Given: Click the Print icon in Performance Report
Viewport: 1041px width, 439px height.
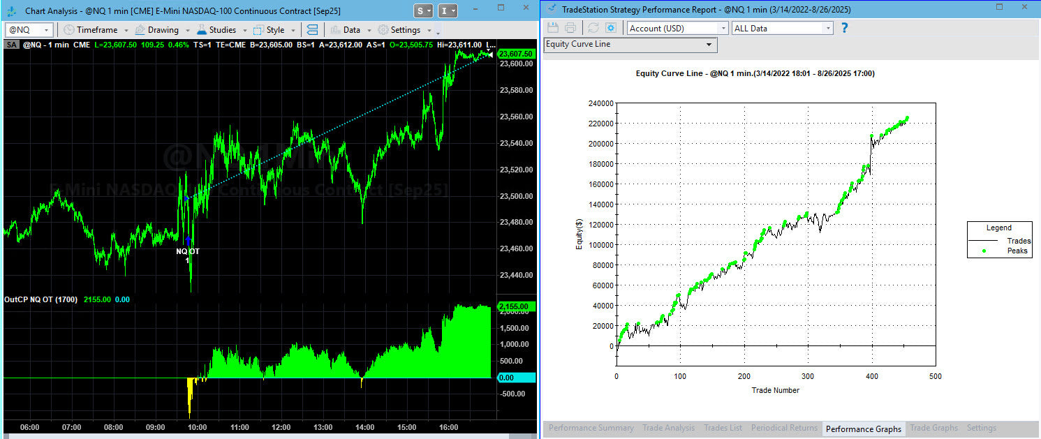Looking at the screenshot, I should click(570, 28).
